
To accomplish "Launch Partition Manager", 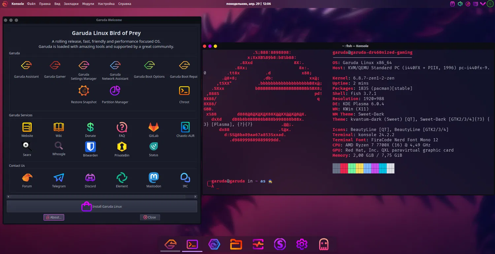I will point(115,91).
